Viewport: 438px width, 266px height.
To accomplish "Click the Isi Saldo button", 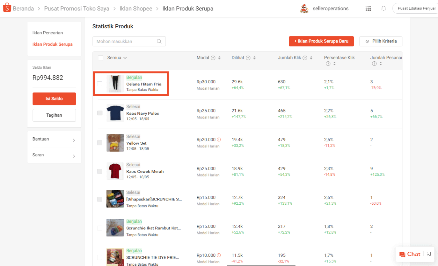I will pyautogui.click(x=54, y=99).
